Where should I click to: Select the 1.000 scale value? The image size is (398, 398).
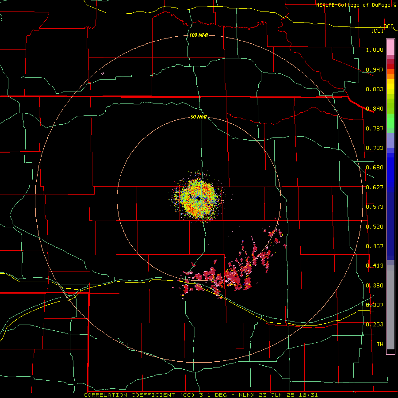[x=375, y=50]
